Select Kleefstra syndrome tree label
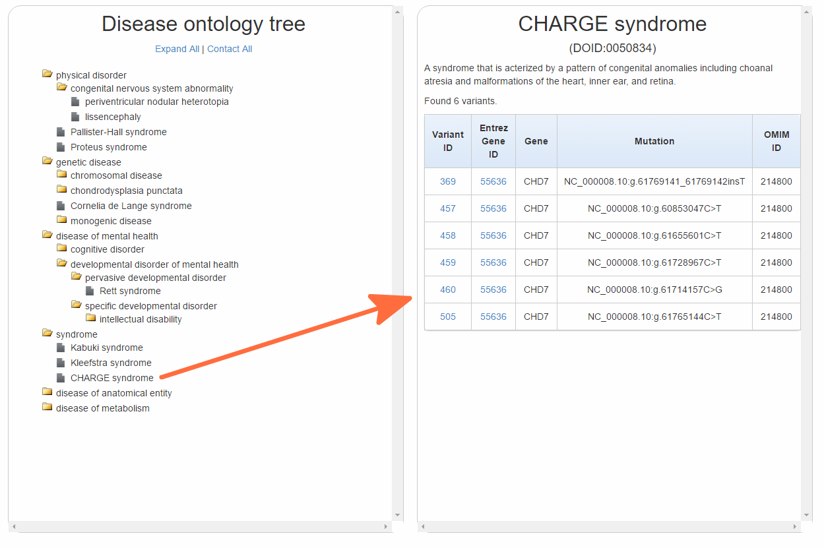Screen dimensions: 824x548 pos(111,363)
